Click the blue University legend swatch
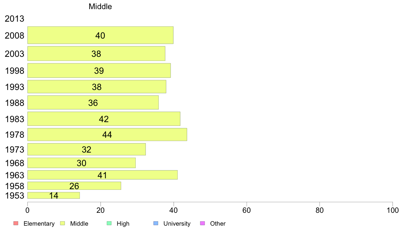Image resolution: width=402 pixels, height=249 pixels. pyautogui.click(x=156, y=223)
